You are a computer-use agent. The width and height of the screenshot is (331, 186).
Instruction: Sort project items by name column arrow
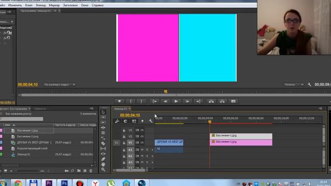click(14, 125)
